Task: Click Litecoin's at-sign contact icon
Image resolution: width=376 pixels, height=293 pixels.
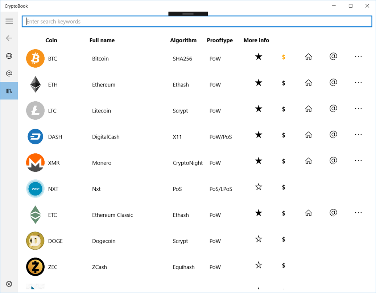Action: click(333, 108)
